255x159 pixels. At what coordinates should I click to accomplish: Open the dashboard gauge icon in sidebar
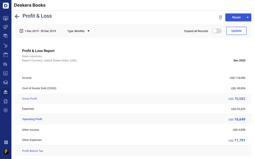tap(6, 18)
